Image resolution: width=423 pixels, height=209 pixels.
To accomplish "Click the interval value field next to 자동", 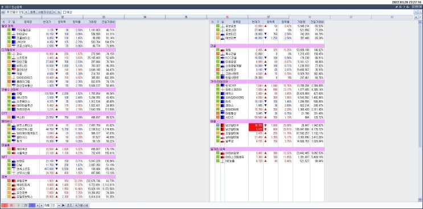I will pyautogui.click(x=54, y=206).
